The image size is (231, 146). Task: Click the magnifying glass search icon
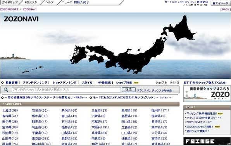[6, 90]
